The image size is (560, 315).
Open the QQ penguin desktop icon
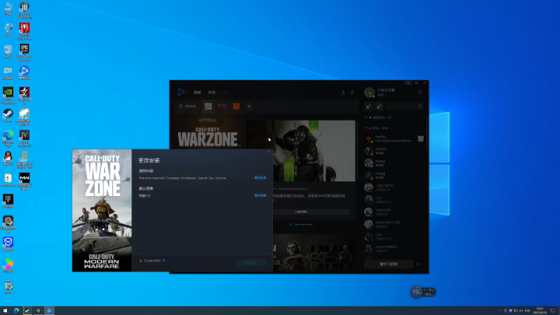(8, 159)
